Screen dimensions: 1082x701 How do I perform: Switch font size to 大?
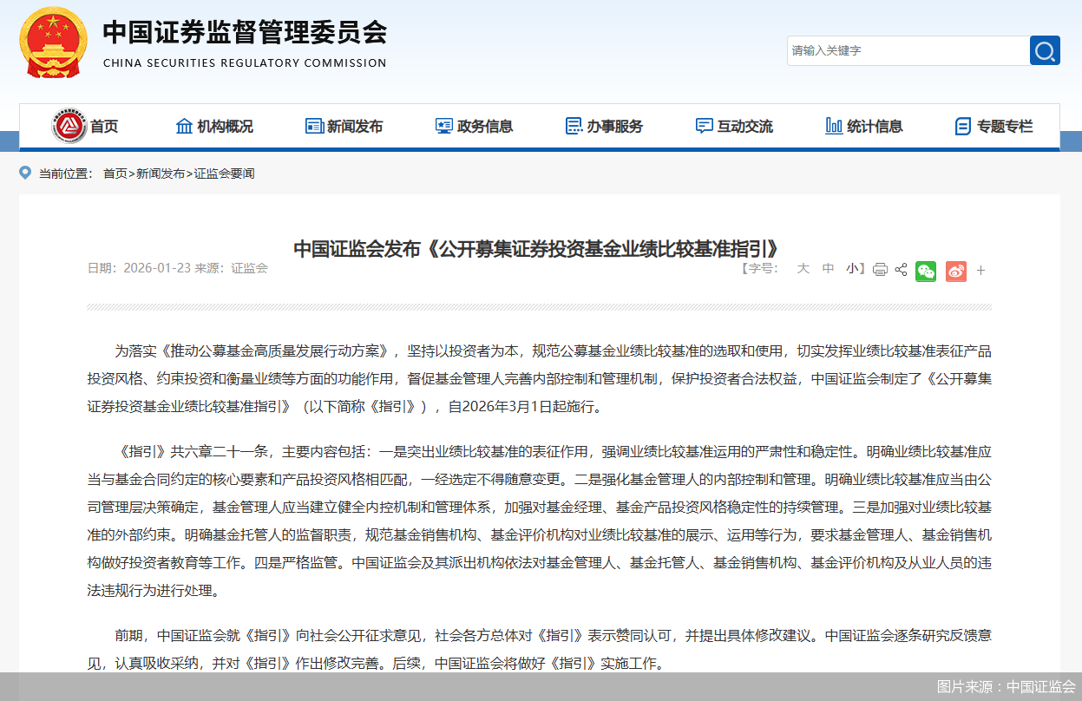803,269
